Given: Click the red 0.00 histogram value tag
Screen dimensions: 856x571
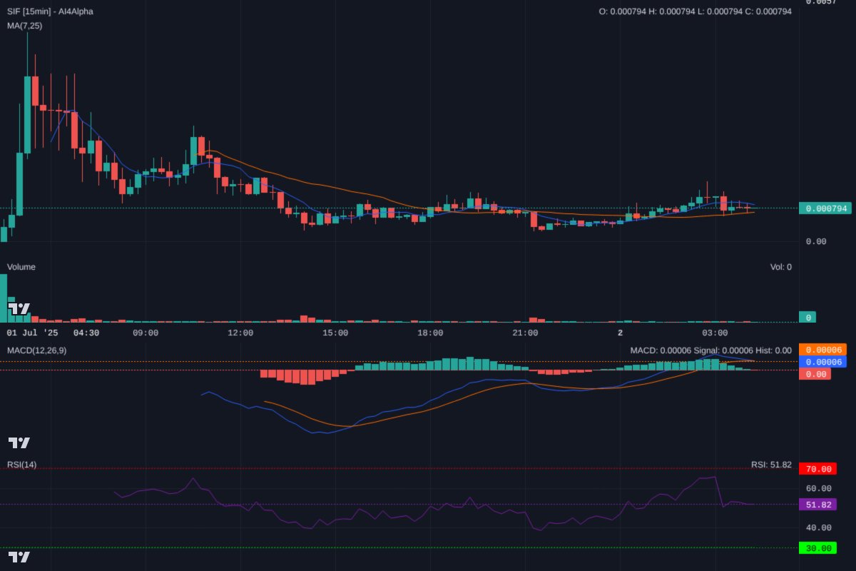Looking at the screenshot, I should [x=815, y=374].
